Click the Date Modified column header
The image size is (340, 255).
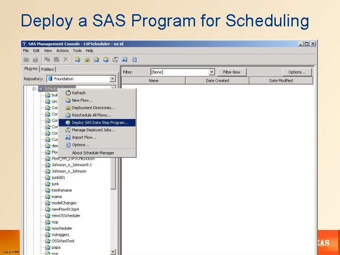281,80
